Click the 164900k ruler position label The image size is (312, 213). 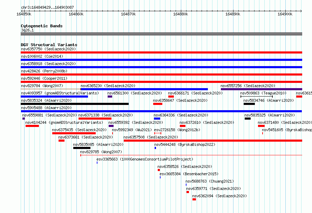coord(285,14)
